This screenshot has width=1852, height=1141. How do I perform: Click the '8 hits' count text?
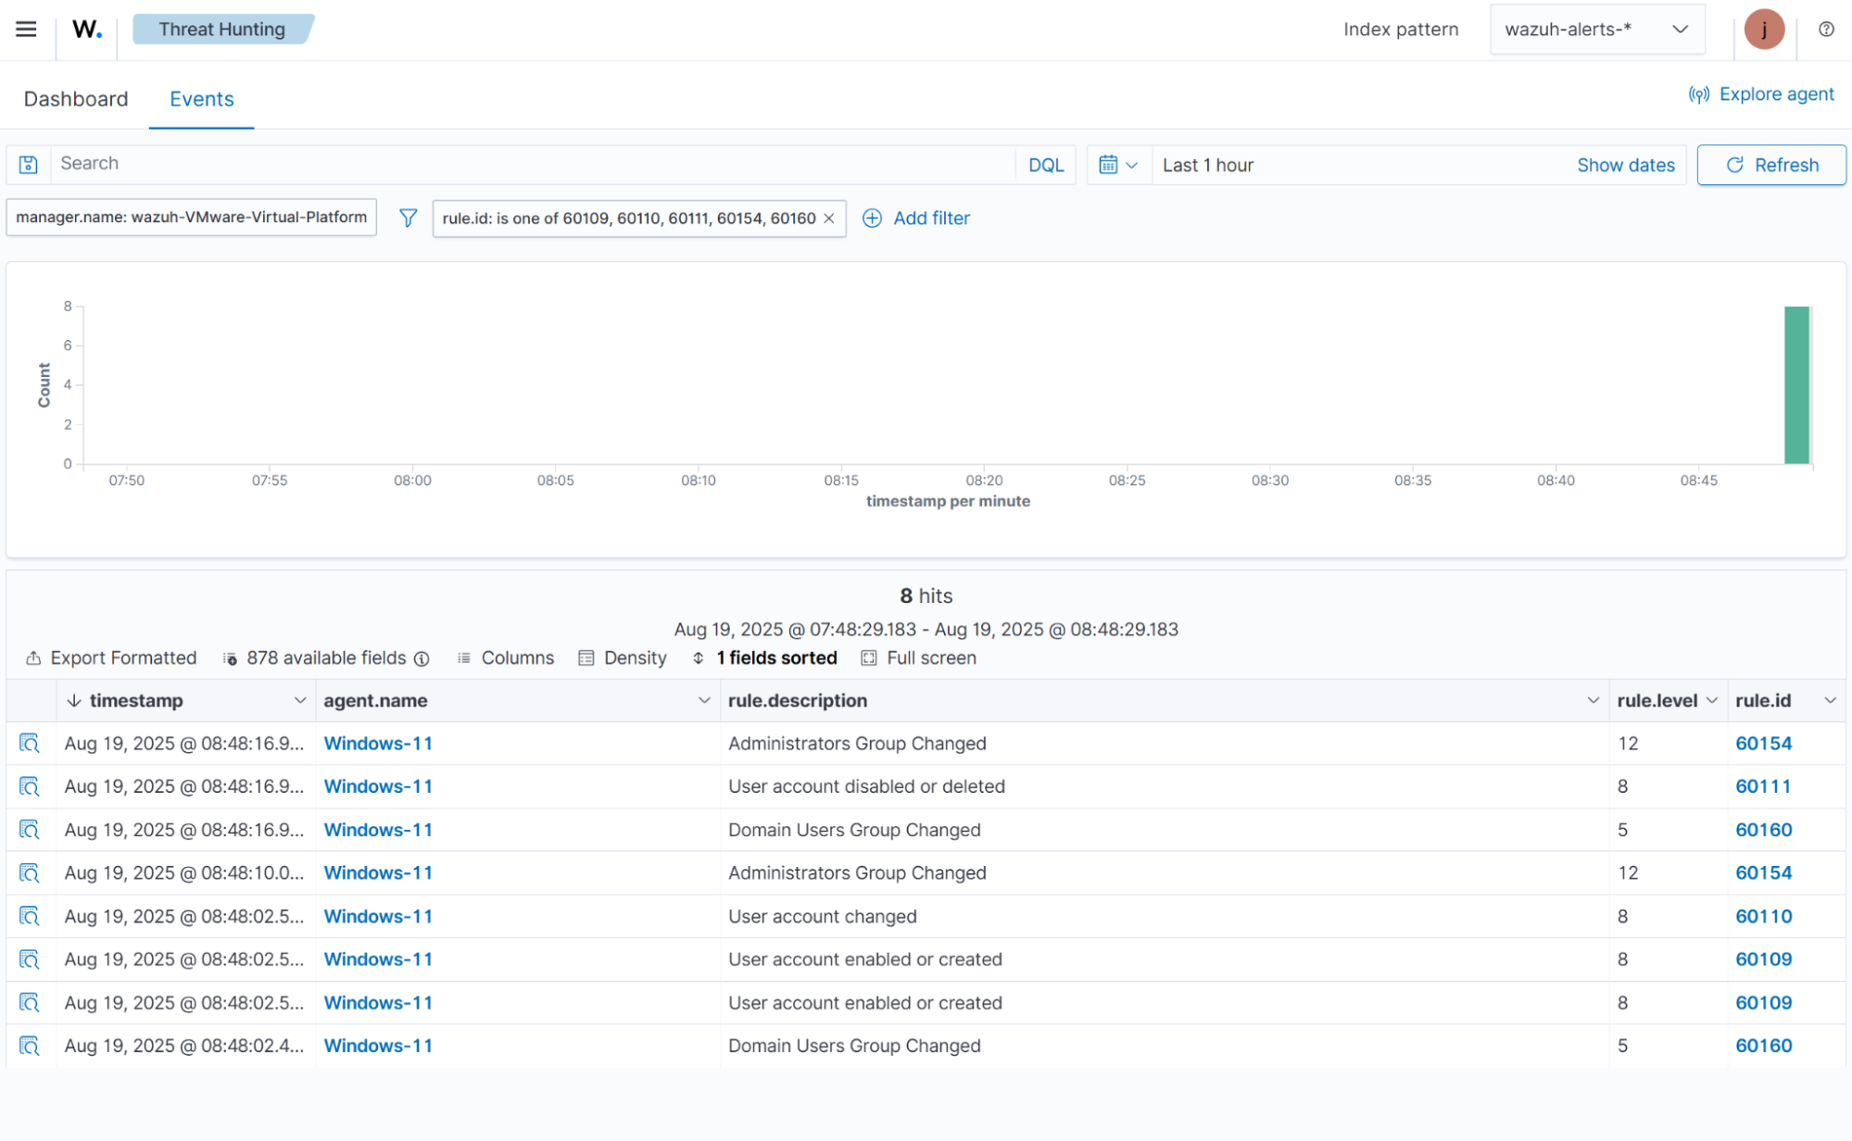click(926, 596)
